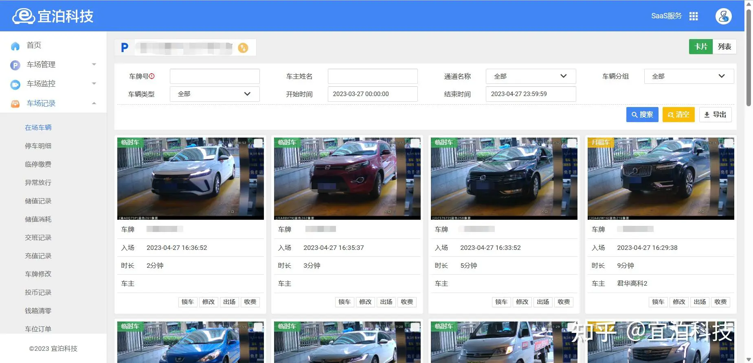Click the 车主姓名 input field
The width and height of the screenshot is (753, 363).
(x=373, y=76)
